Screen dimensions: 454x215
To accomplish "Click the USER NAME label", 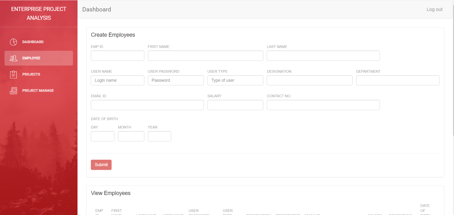I will (101, 71).
